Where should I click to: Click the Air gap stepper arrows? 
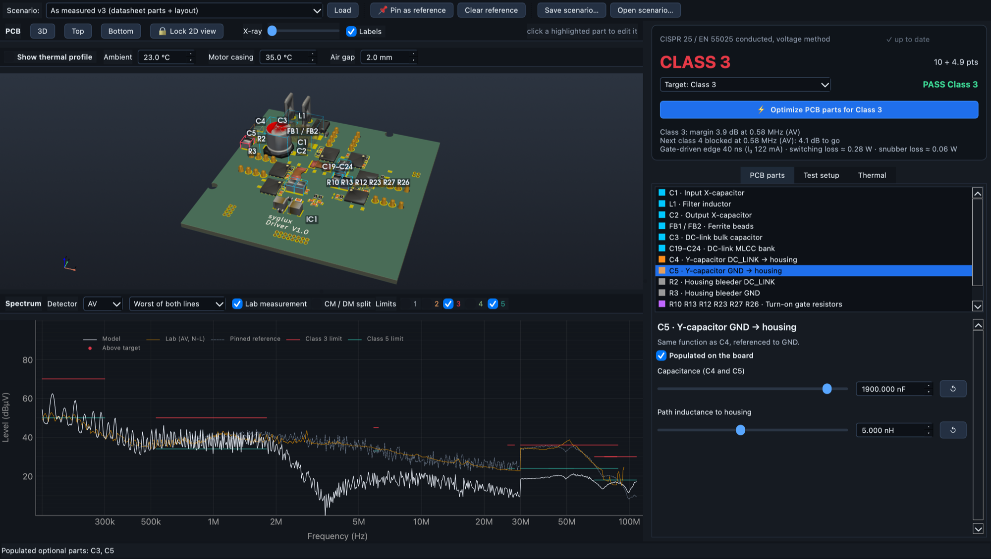(x=414, y=57)
